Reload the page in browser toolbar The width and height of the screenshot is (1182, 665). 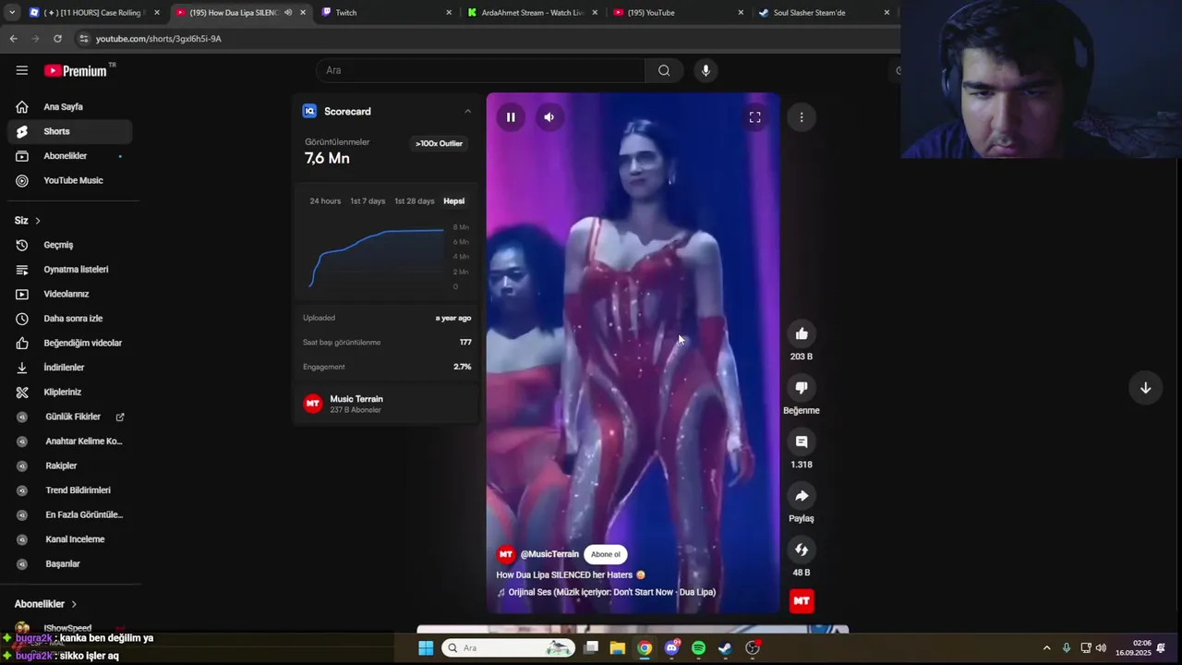tap(57, 39)
